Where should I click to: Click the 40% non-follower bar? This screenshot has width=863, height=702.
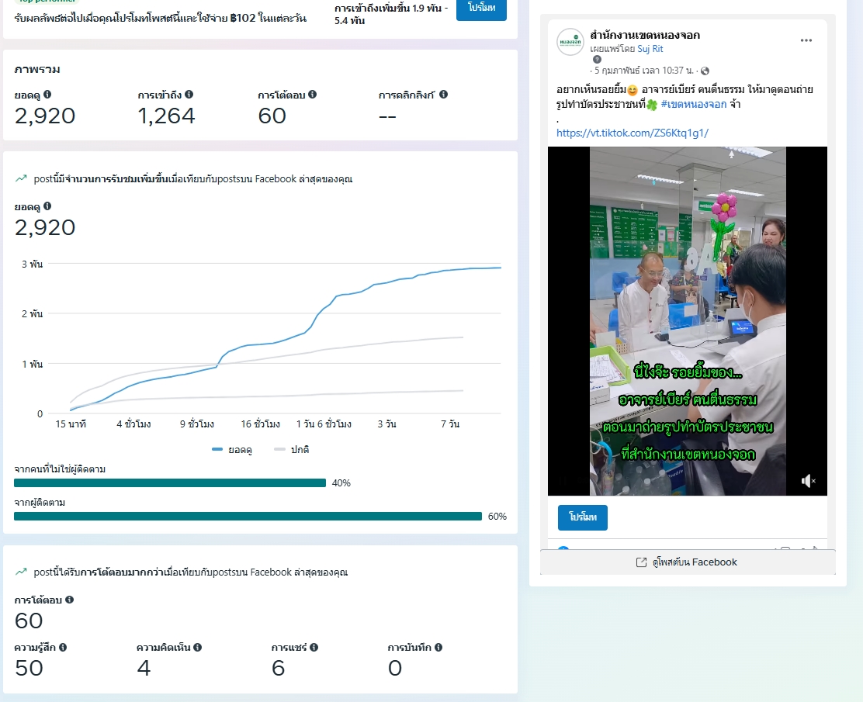pos(170,483)
